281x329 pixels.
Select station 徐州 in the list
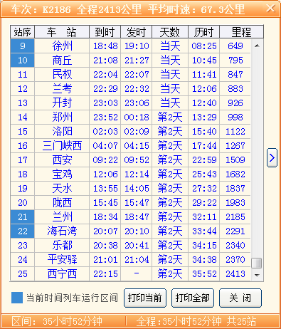pos(62,46)
